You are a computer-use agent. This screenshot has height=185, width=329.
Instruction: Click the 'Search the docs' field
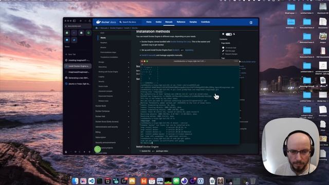click(x=130, y=22)
